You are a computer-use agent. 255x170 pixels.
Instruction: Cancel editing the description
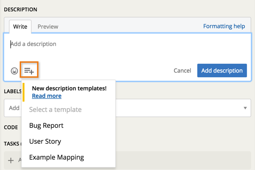[x=182, y=71]
